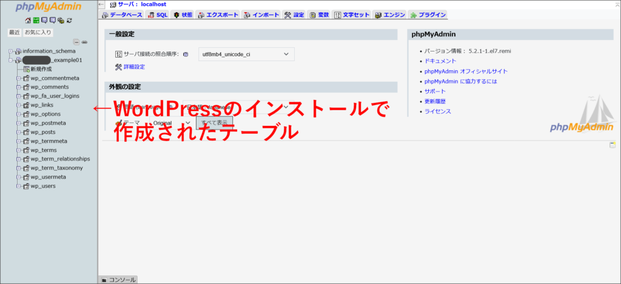Open navigation panel settings gear icon
The width and height of the screenshot is (621, 284).
tap(61, 21)
